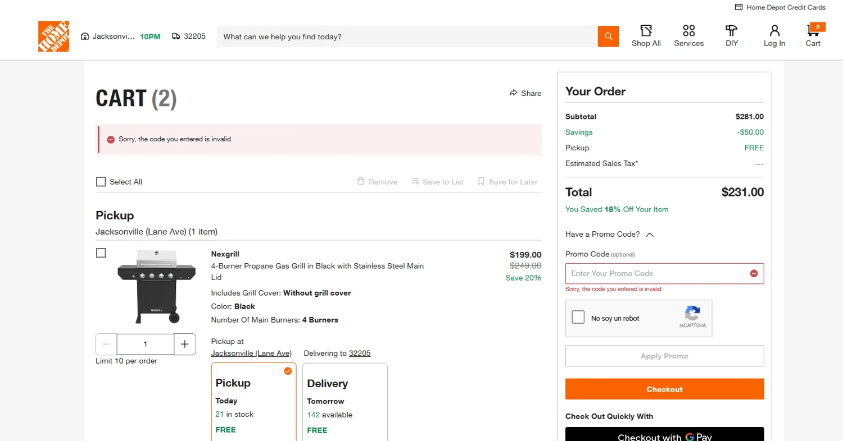Click the Home Depot logo

pyautogui.click(x=54, y=36)
